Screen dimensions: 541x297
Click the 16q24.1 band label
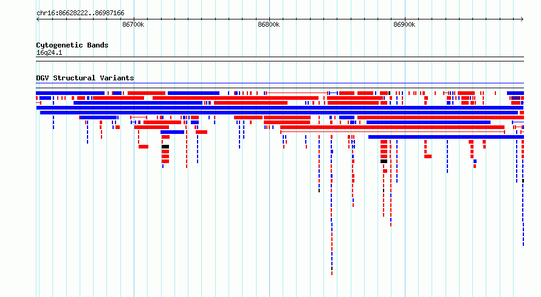tap(49, 53)
